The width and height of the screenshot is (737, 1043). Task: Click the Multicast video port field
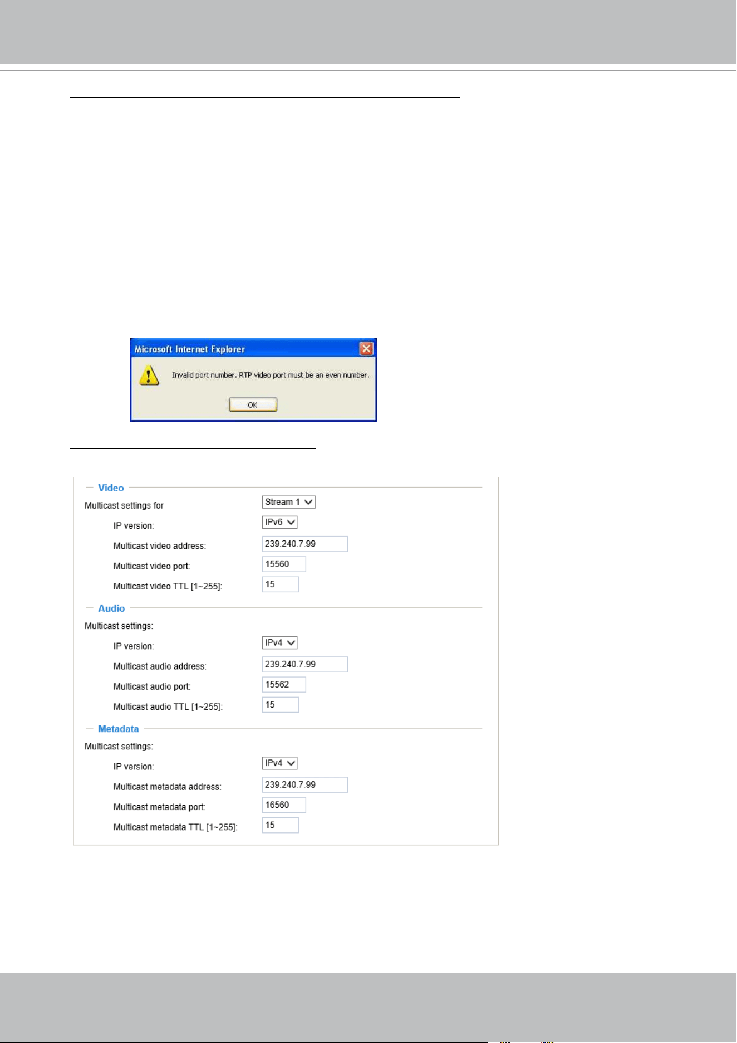pos(284,564)
